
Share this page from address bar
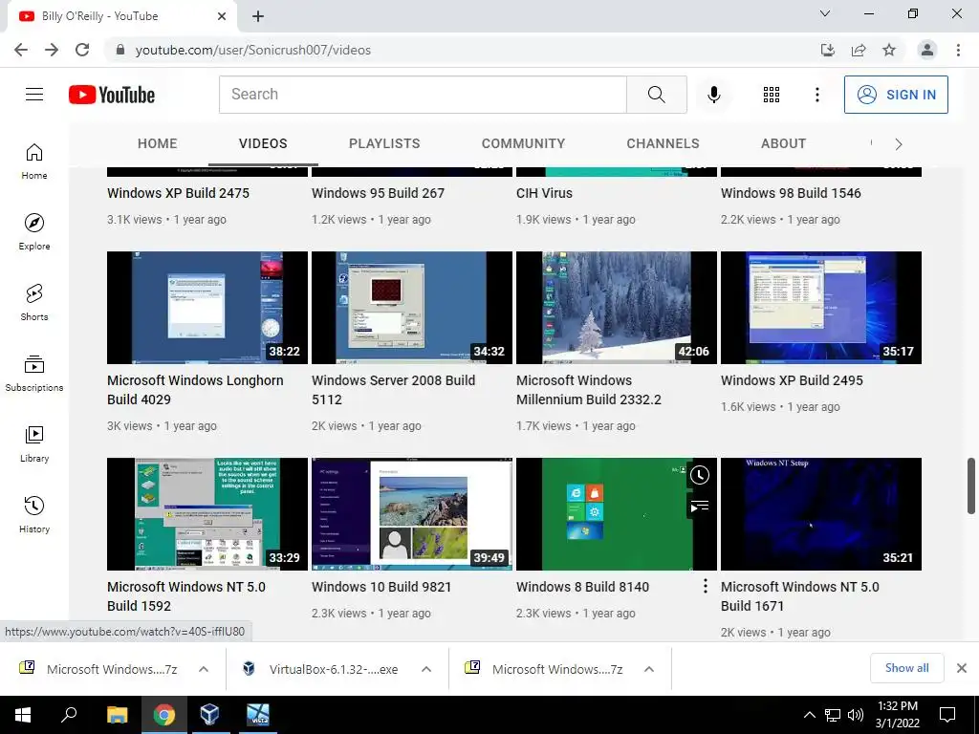(859, 50)
